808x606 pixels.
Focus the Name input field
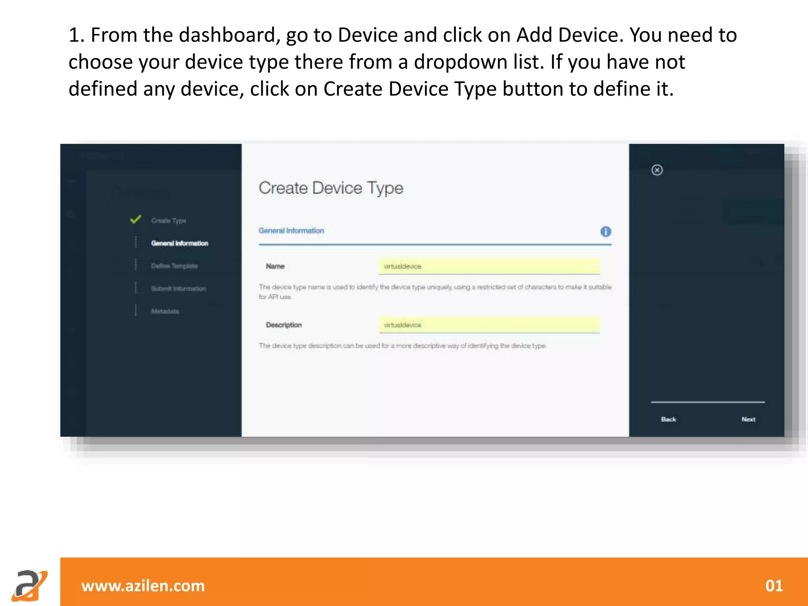coord(489,266)
